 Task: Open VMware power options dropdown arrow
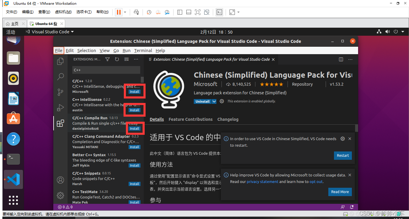coord(125,12)
